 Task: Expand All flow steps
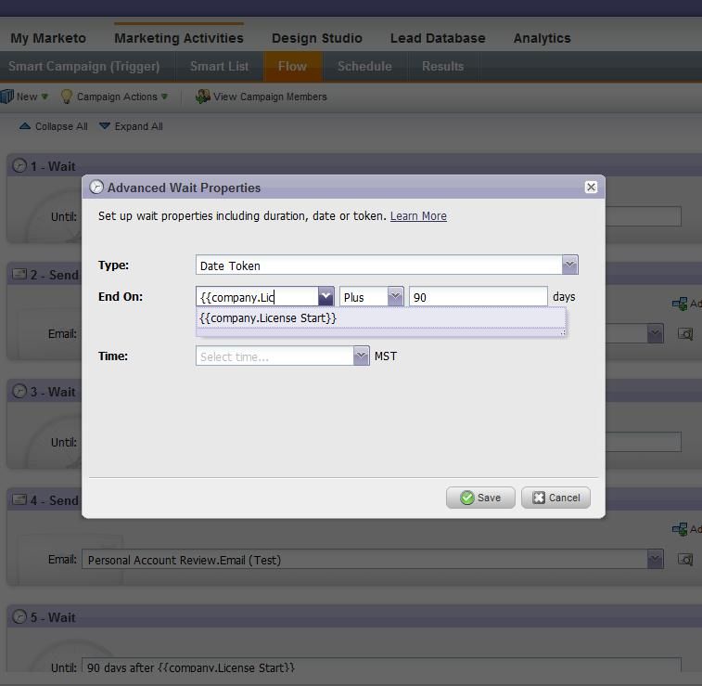point(131,126)
